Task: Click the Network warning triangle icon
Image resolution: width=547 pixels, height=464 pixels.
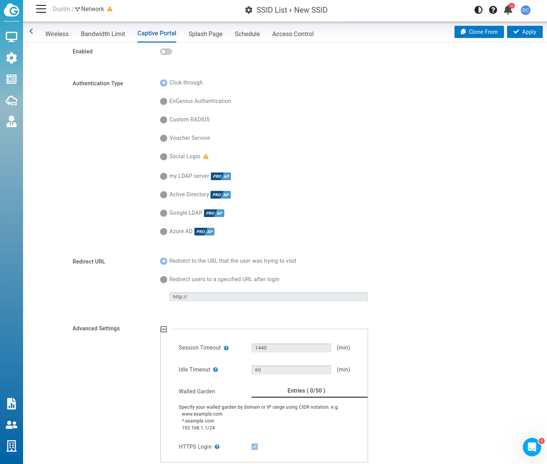Action: point(110,9)
